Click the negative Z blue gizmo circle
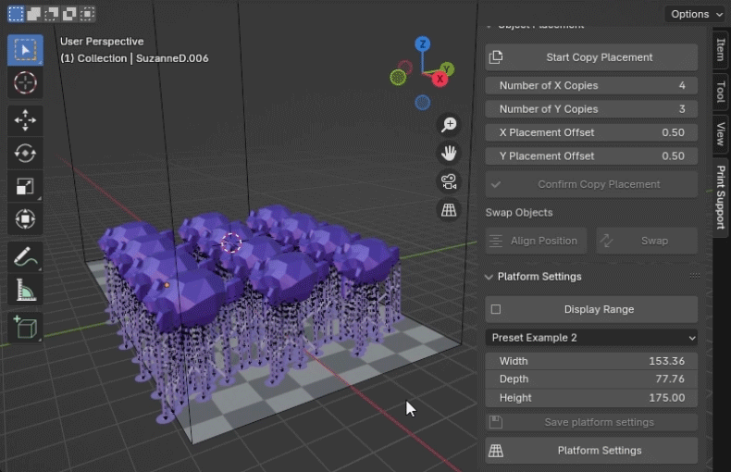The width and height of the screenshot is (731, 472). 422,102
